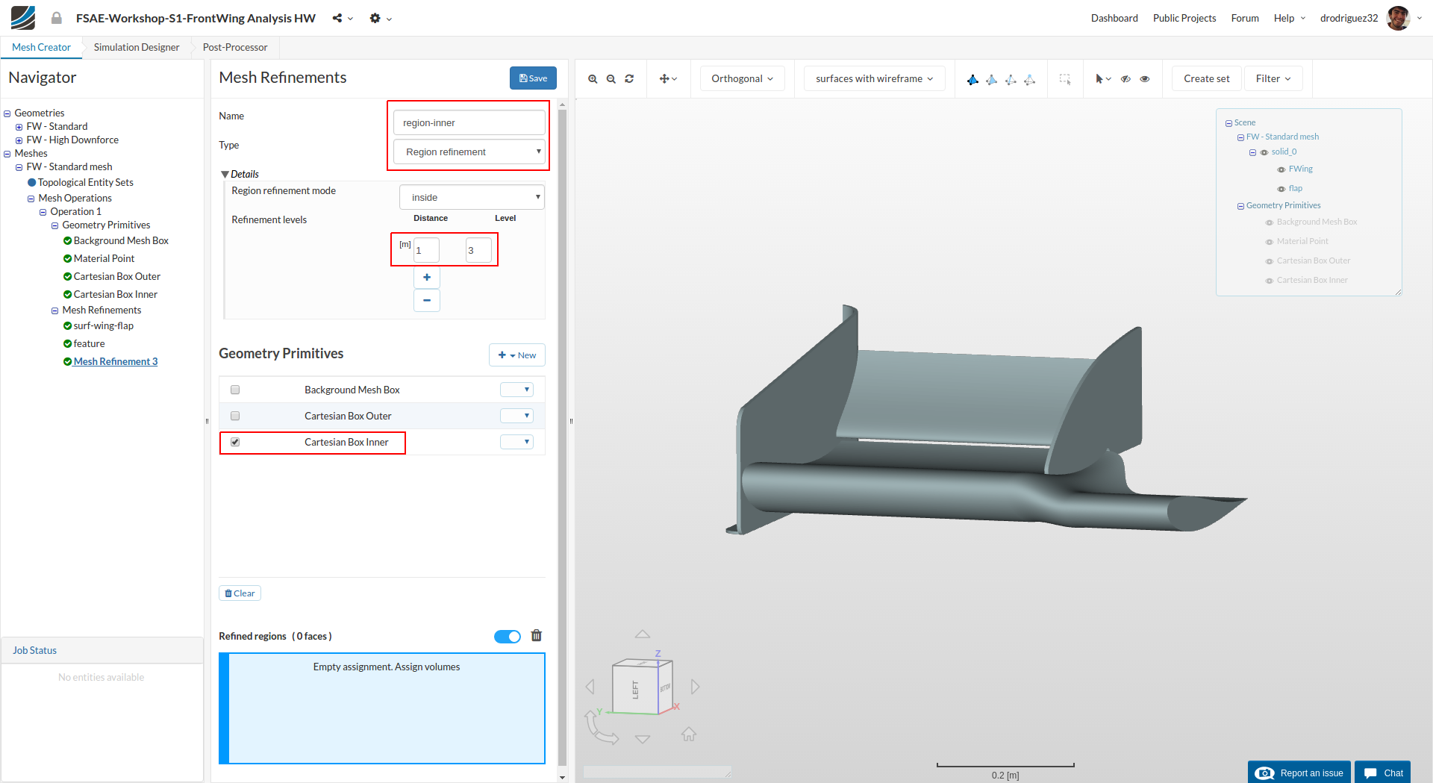
Task: Delete refined regions with the trash icon
Action: pyautogui.click(x=536, y=636)
